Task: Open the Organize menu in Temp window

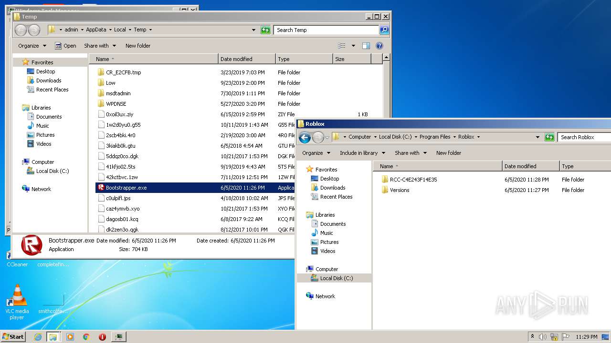Action: pyautogui.click(x=32, y=46)
